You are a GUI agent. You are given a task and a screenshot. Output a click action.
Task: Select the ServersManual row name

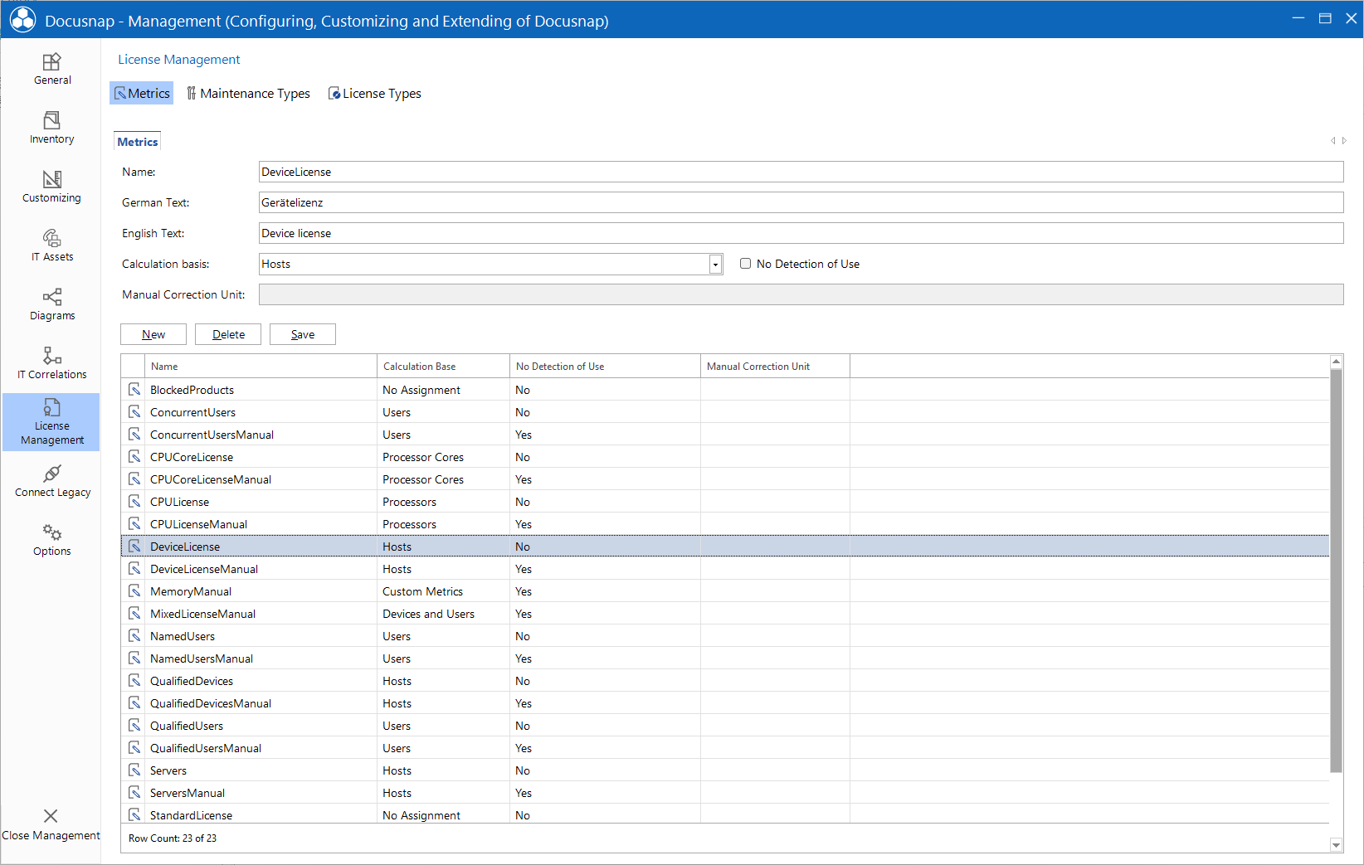[188, 793]
